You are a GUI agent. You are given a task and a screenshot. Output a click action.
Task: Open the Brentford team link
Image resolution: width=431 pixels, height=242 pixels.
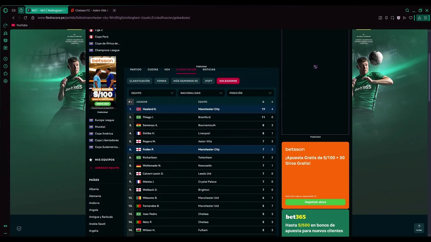(x=204, y=117)
